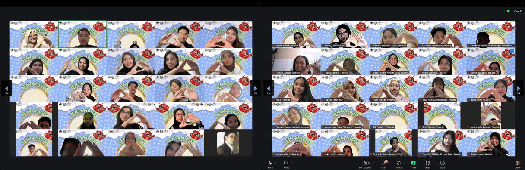Go to next page in left gallery

255,89
